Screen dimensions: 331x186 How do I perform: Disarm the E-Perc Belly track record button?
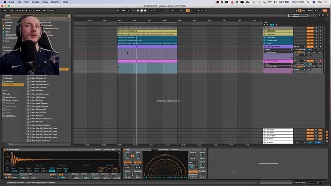(x=320, y=61)
